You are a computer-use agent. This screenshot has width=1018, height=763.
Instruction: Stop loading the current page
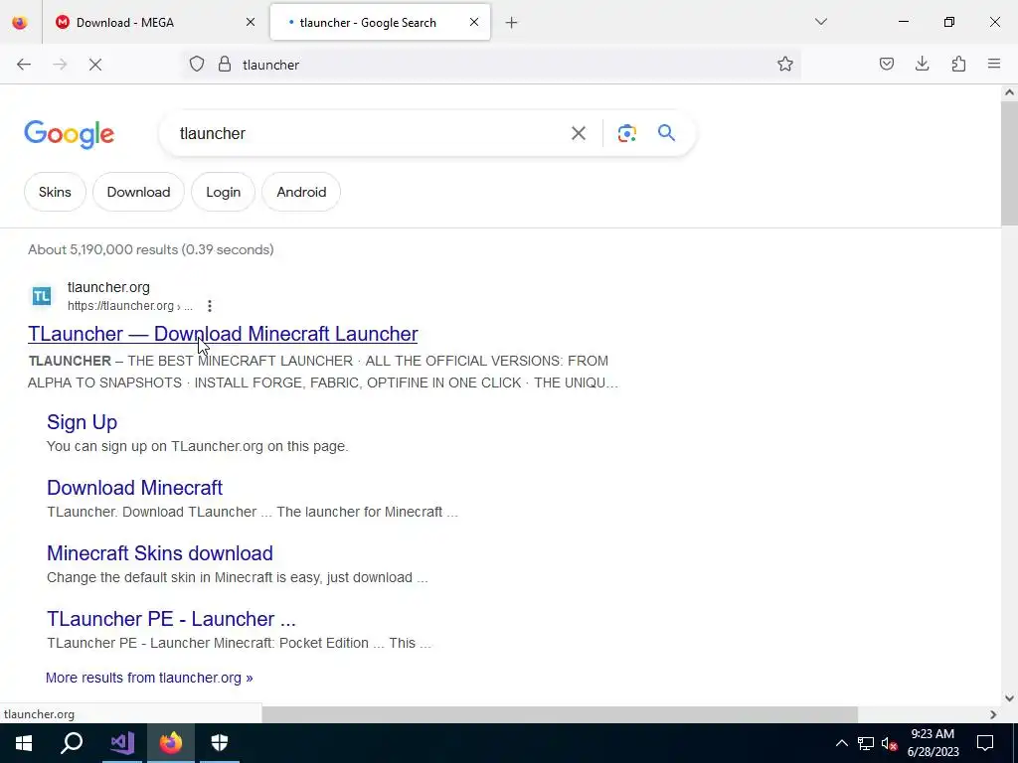coord(95,65)
